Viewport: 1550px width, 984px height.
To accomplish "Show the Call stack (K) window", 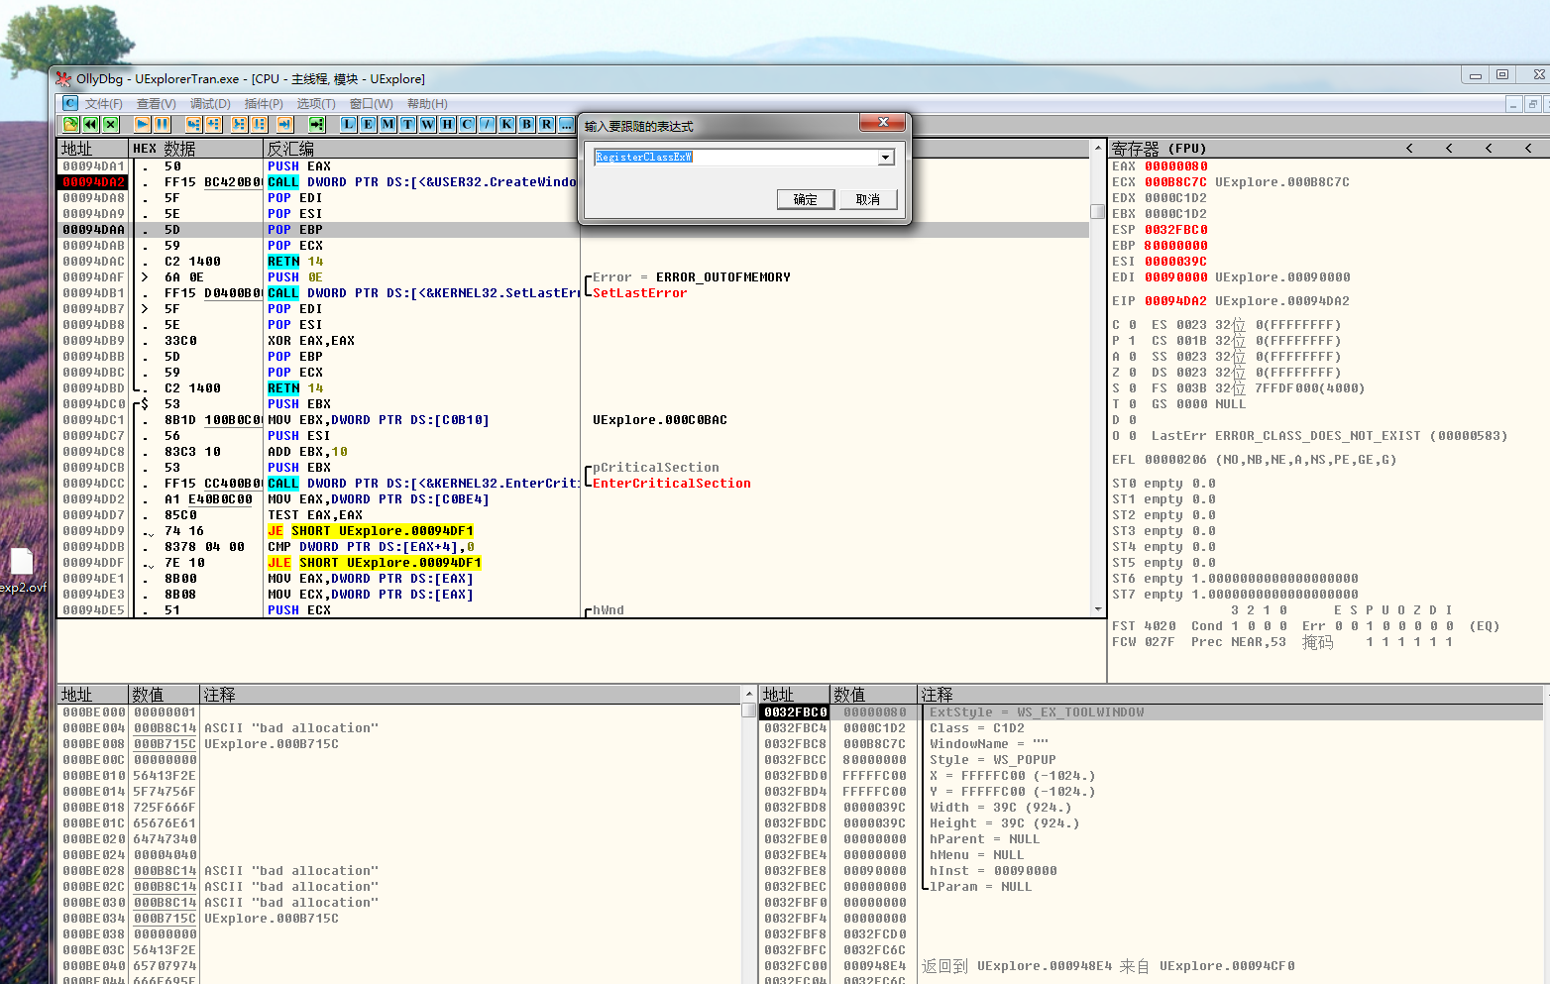I will [506, 124].
